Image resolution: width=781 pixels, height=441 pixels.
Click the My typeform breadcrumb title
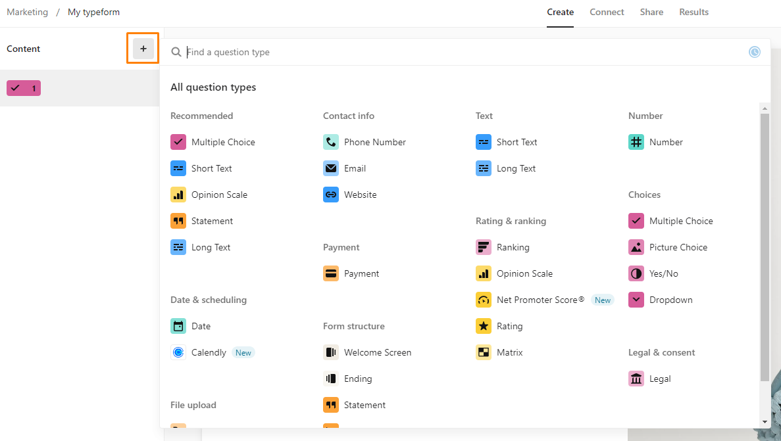pos(93,12)
